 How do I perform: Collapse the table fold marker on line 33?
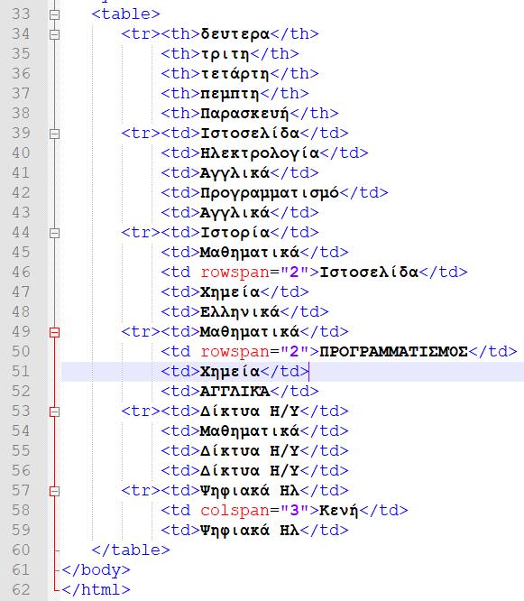pyautogui.click(x=55, y=14)
